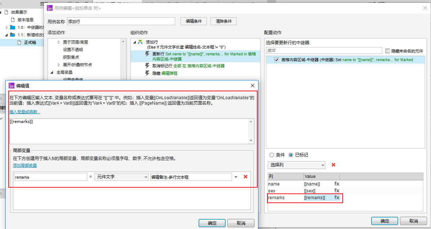Click the RP logo icon of 编辑值 dialog
Screen dimensions: 431x229
(x=12, y=86)
